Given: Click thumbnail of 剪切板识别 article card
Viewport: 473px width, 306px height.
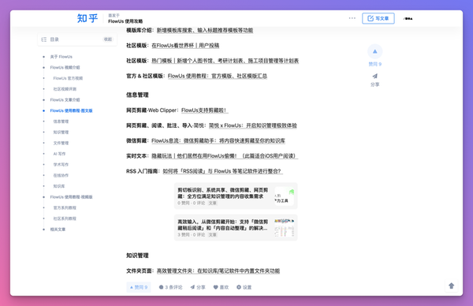Looking at the screenshot, I should point(284,196).
